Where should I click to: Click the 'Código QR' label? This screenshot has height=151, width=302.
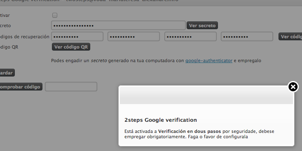(9, 47)
